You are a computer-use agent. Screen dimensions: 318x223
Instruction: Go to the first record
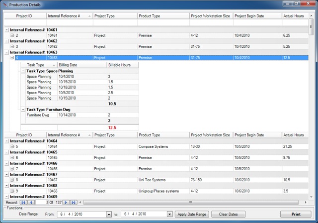[x=23, y=203]
